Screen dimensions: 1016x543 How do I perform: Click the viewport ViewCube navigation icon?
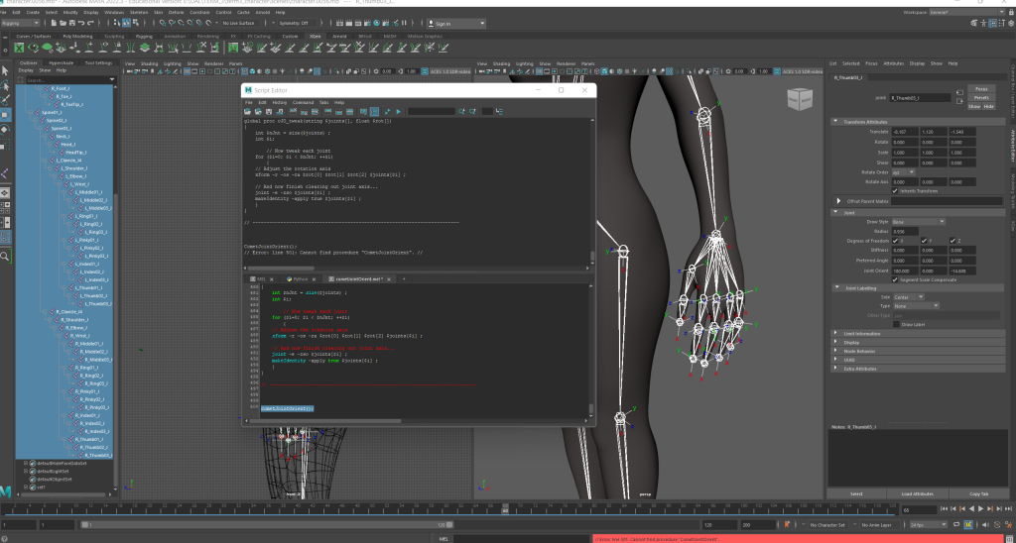point(799,97)
